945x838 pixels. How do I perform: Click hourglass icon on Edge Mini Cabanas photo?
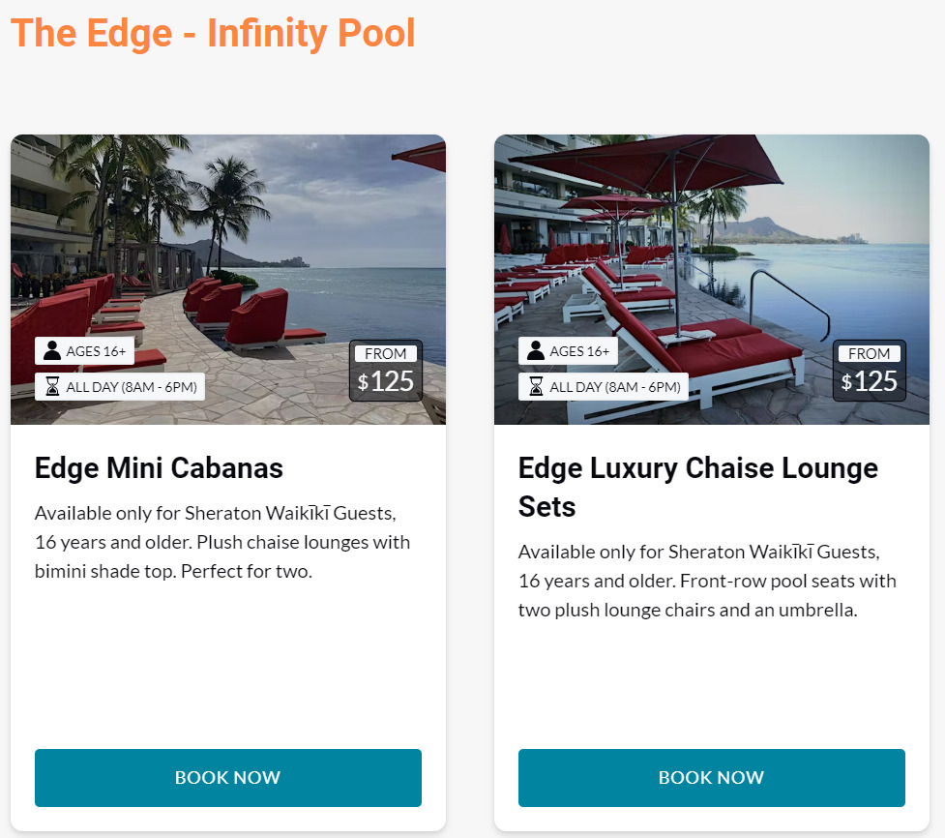tap(52, 387)
